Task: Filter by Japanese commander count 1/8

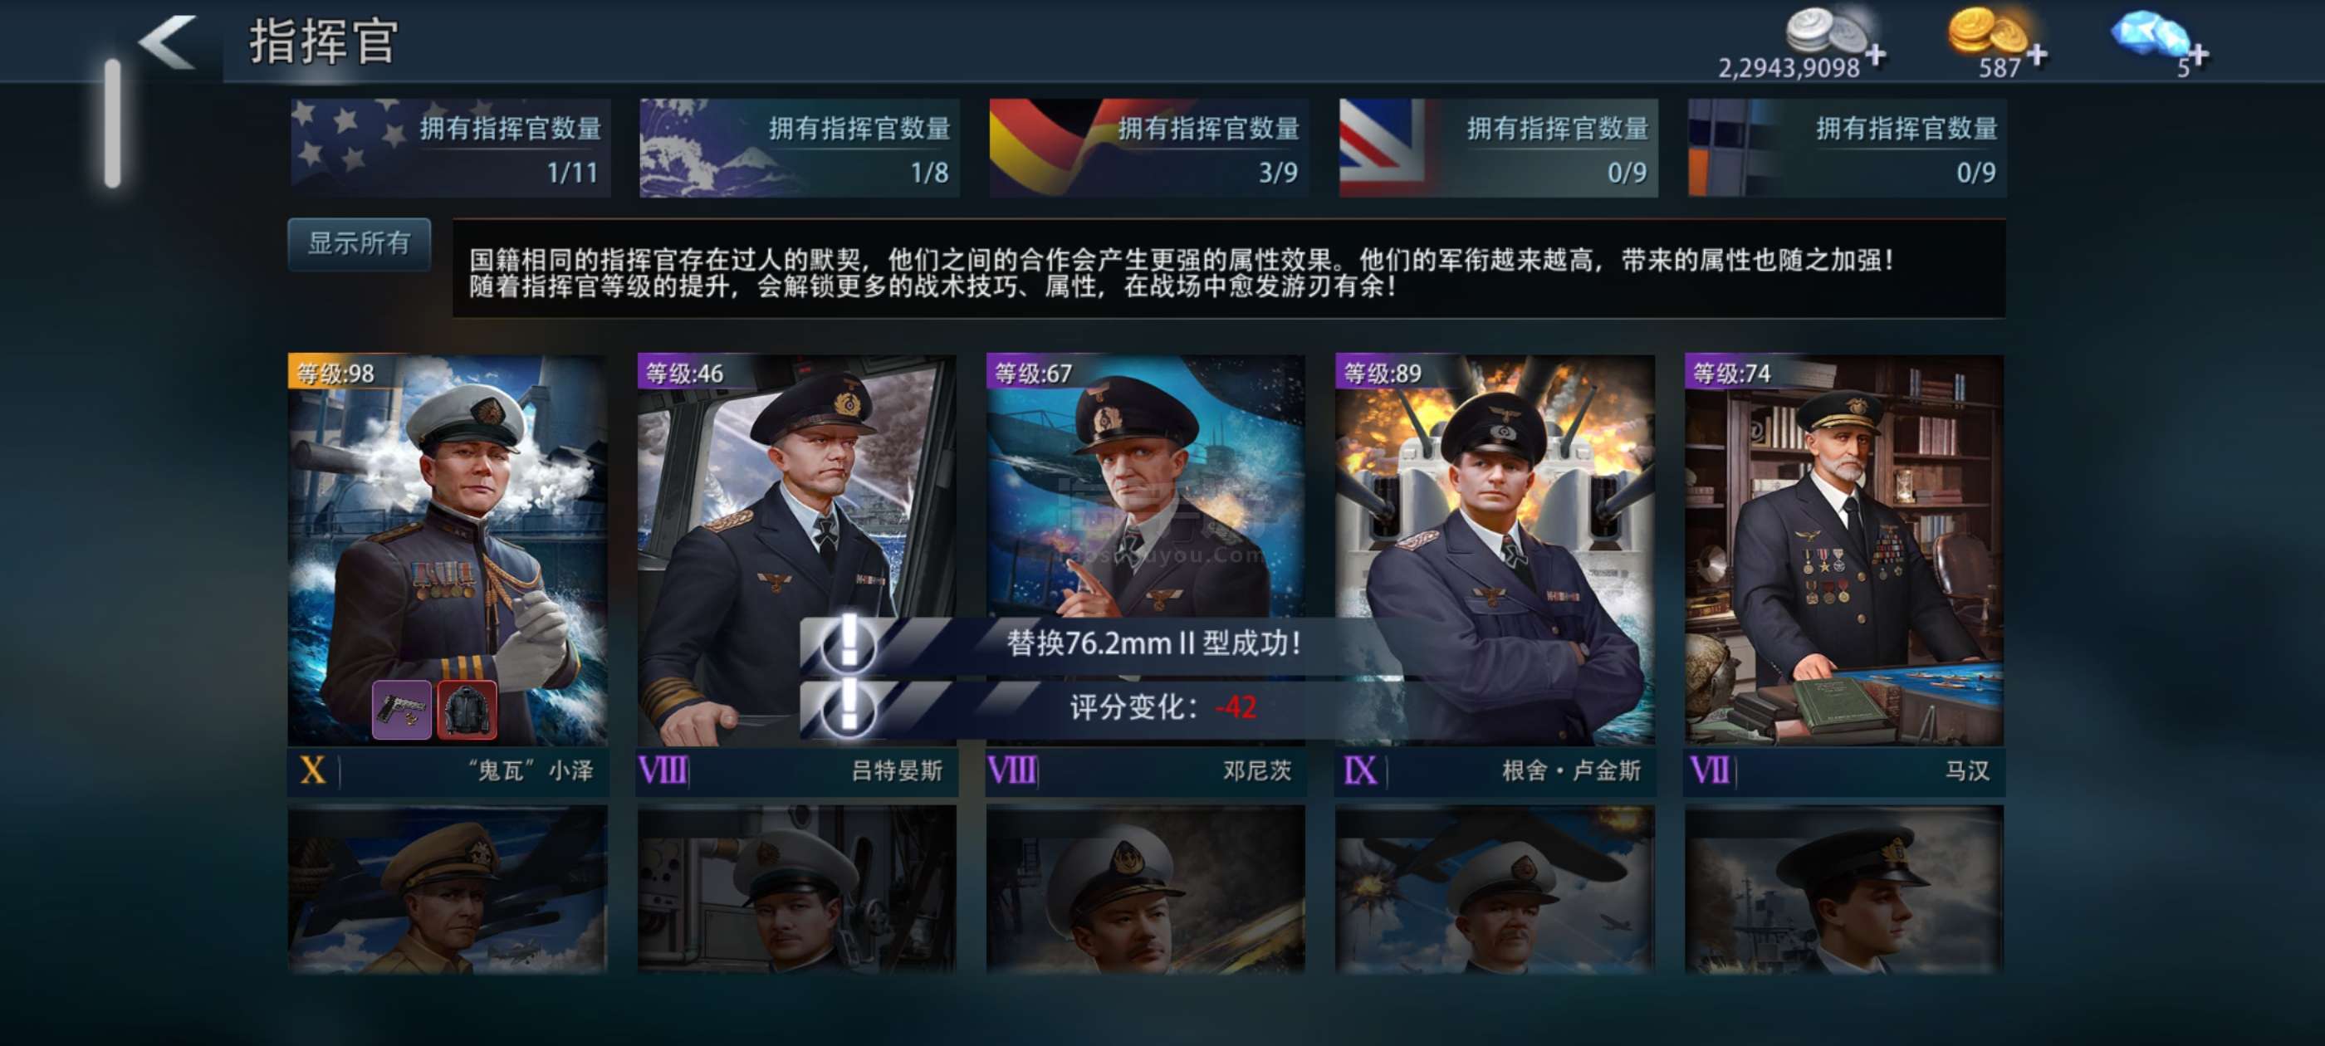Action: 799,148
